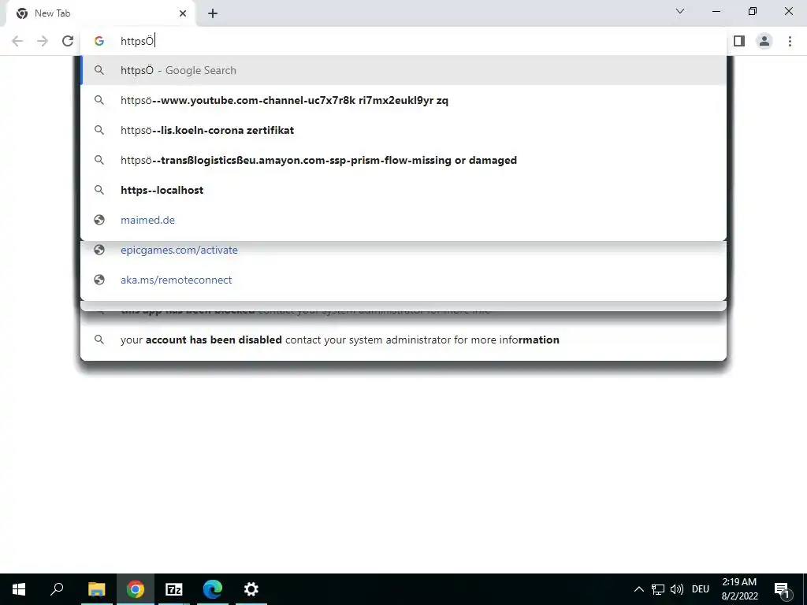Click the Chrome taskbar icon

(x=136, y=589)
